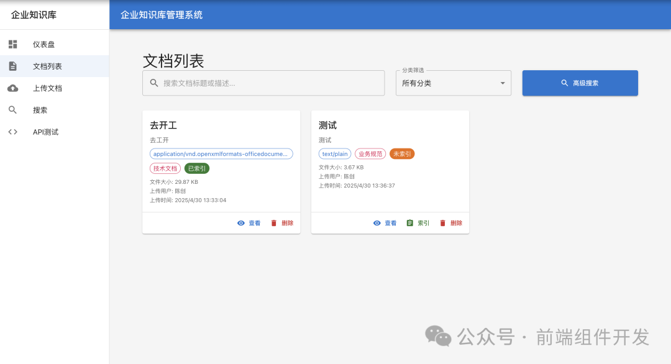Click the 测试 card title
The image size is (671, 364).
click(328, 125)
